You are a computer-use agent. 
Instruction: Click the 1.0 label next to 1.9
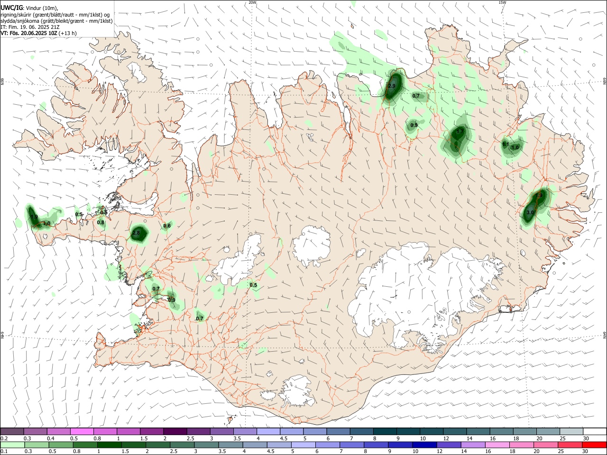(46, 224)
